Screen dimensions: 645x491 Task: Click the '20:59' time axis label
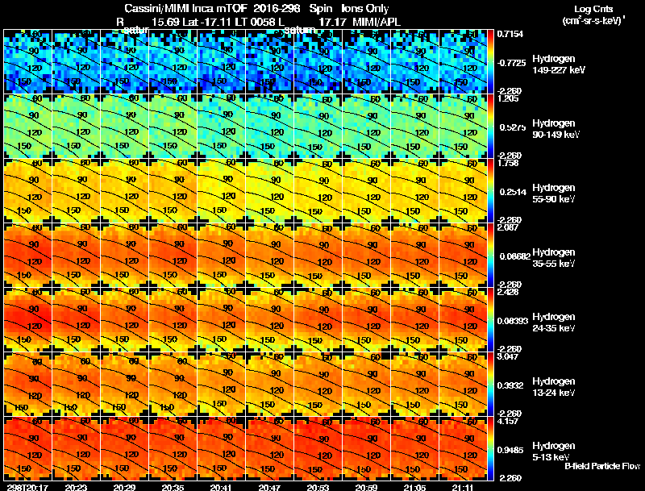pyautogui.click(x=367, y=487)
